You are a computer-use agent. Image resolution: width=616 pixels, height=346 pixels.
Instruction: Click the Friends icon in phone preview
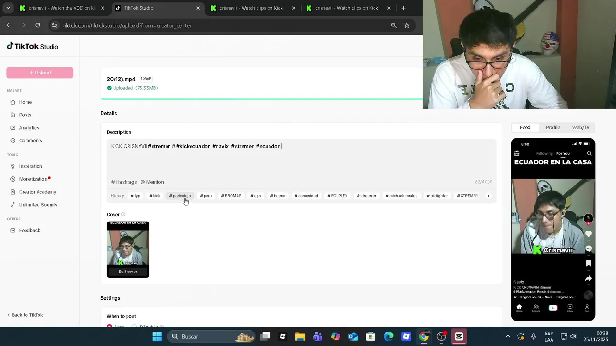[536, 308]
